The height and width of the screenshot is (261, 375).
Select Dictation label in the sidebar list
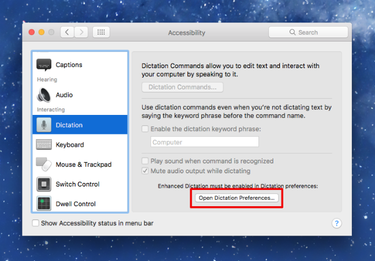pos(69,125)
